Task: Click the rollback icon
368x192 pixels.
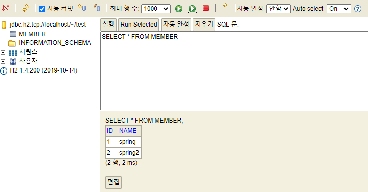Action: 82,8
